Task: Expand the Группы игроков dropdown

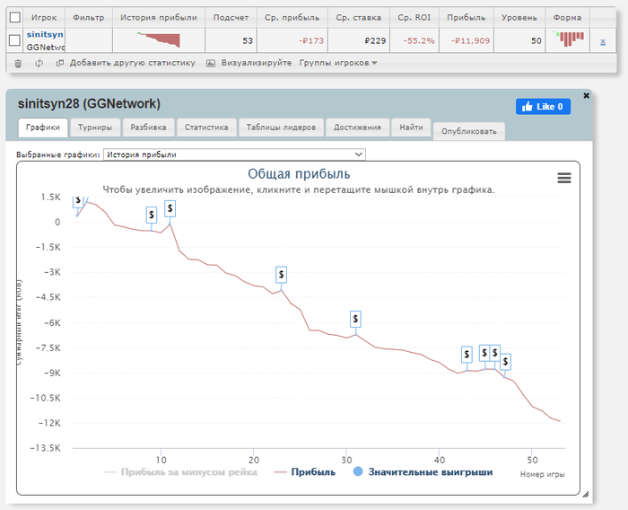Action: (x=338, y=63)
